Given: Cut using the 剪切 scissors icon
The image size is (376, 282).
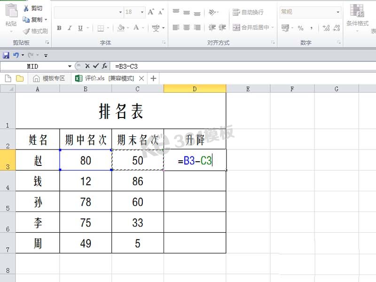Looking at the screenshot, I should coord(26,8).
